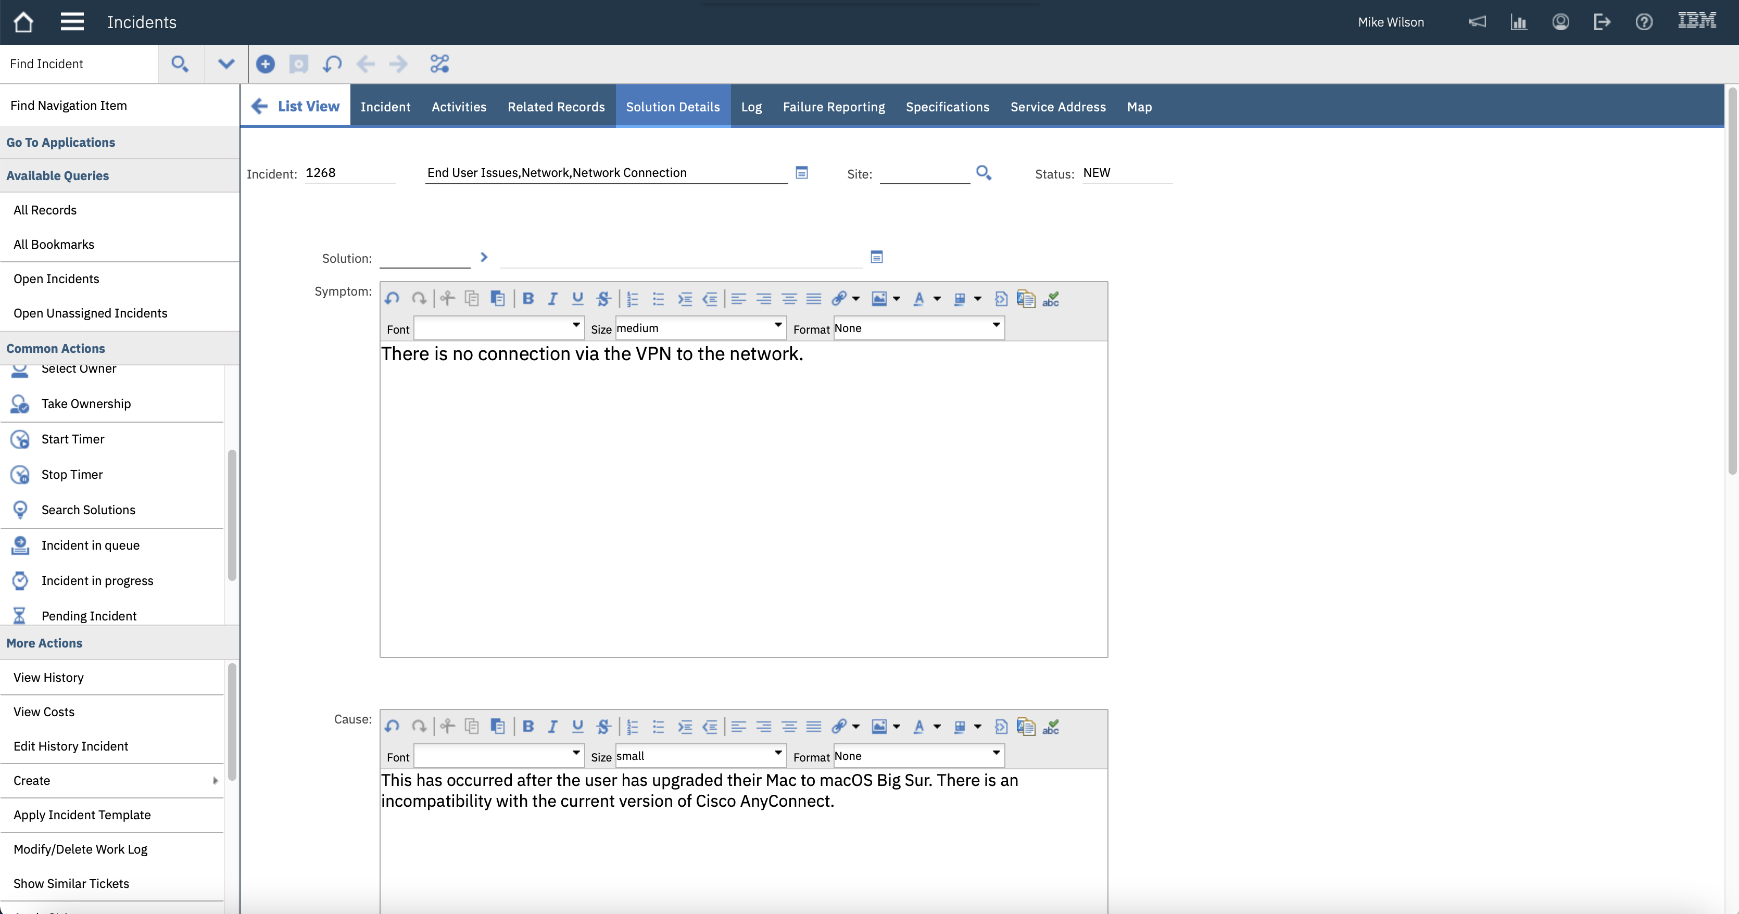This screenshot has height=914, width=1739.
Task: Click the reports bar chart icon
Action: click(x=1518, y=22)
